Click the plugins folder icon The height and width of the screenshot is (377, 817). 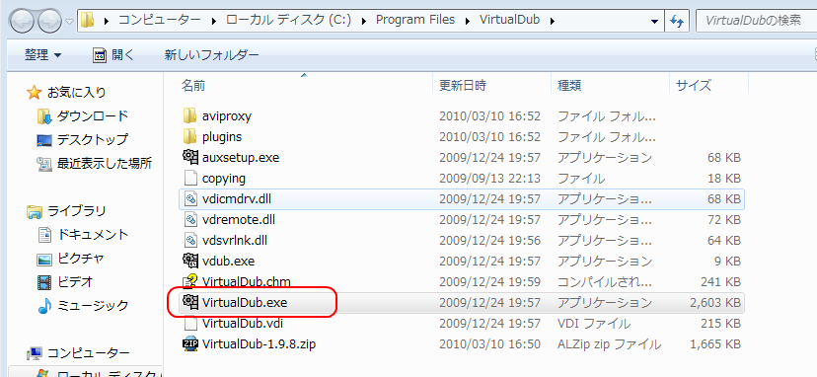(190, 136)
